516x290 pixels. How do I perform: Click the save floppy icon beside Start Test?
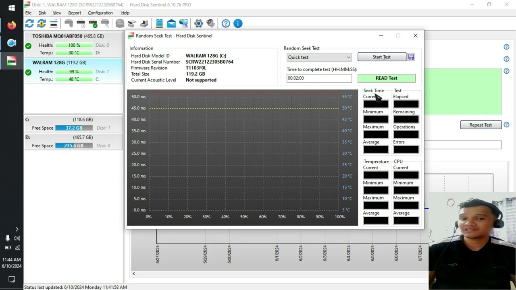(x=411, y=57)
